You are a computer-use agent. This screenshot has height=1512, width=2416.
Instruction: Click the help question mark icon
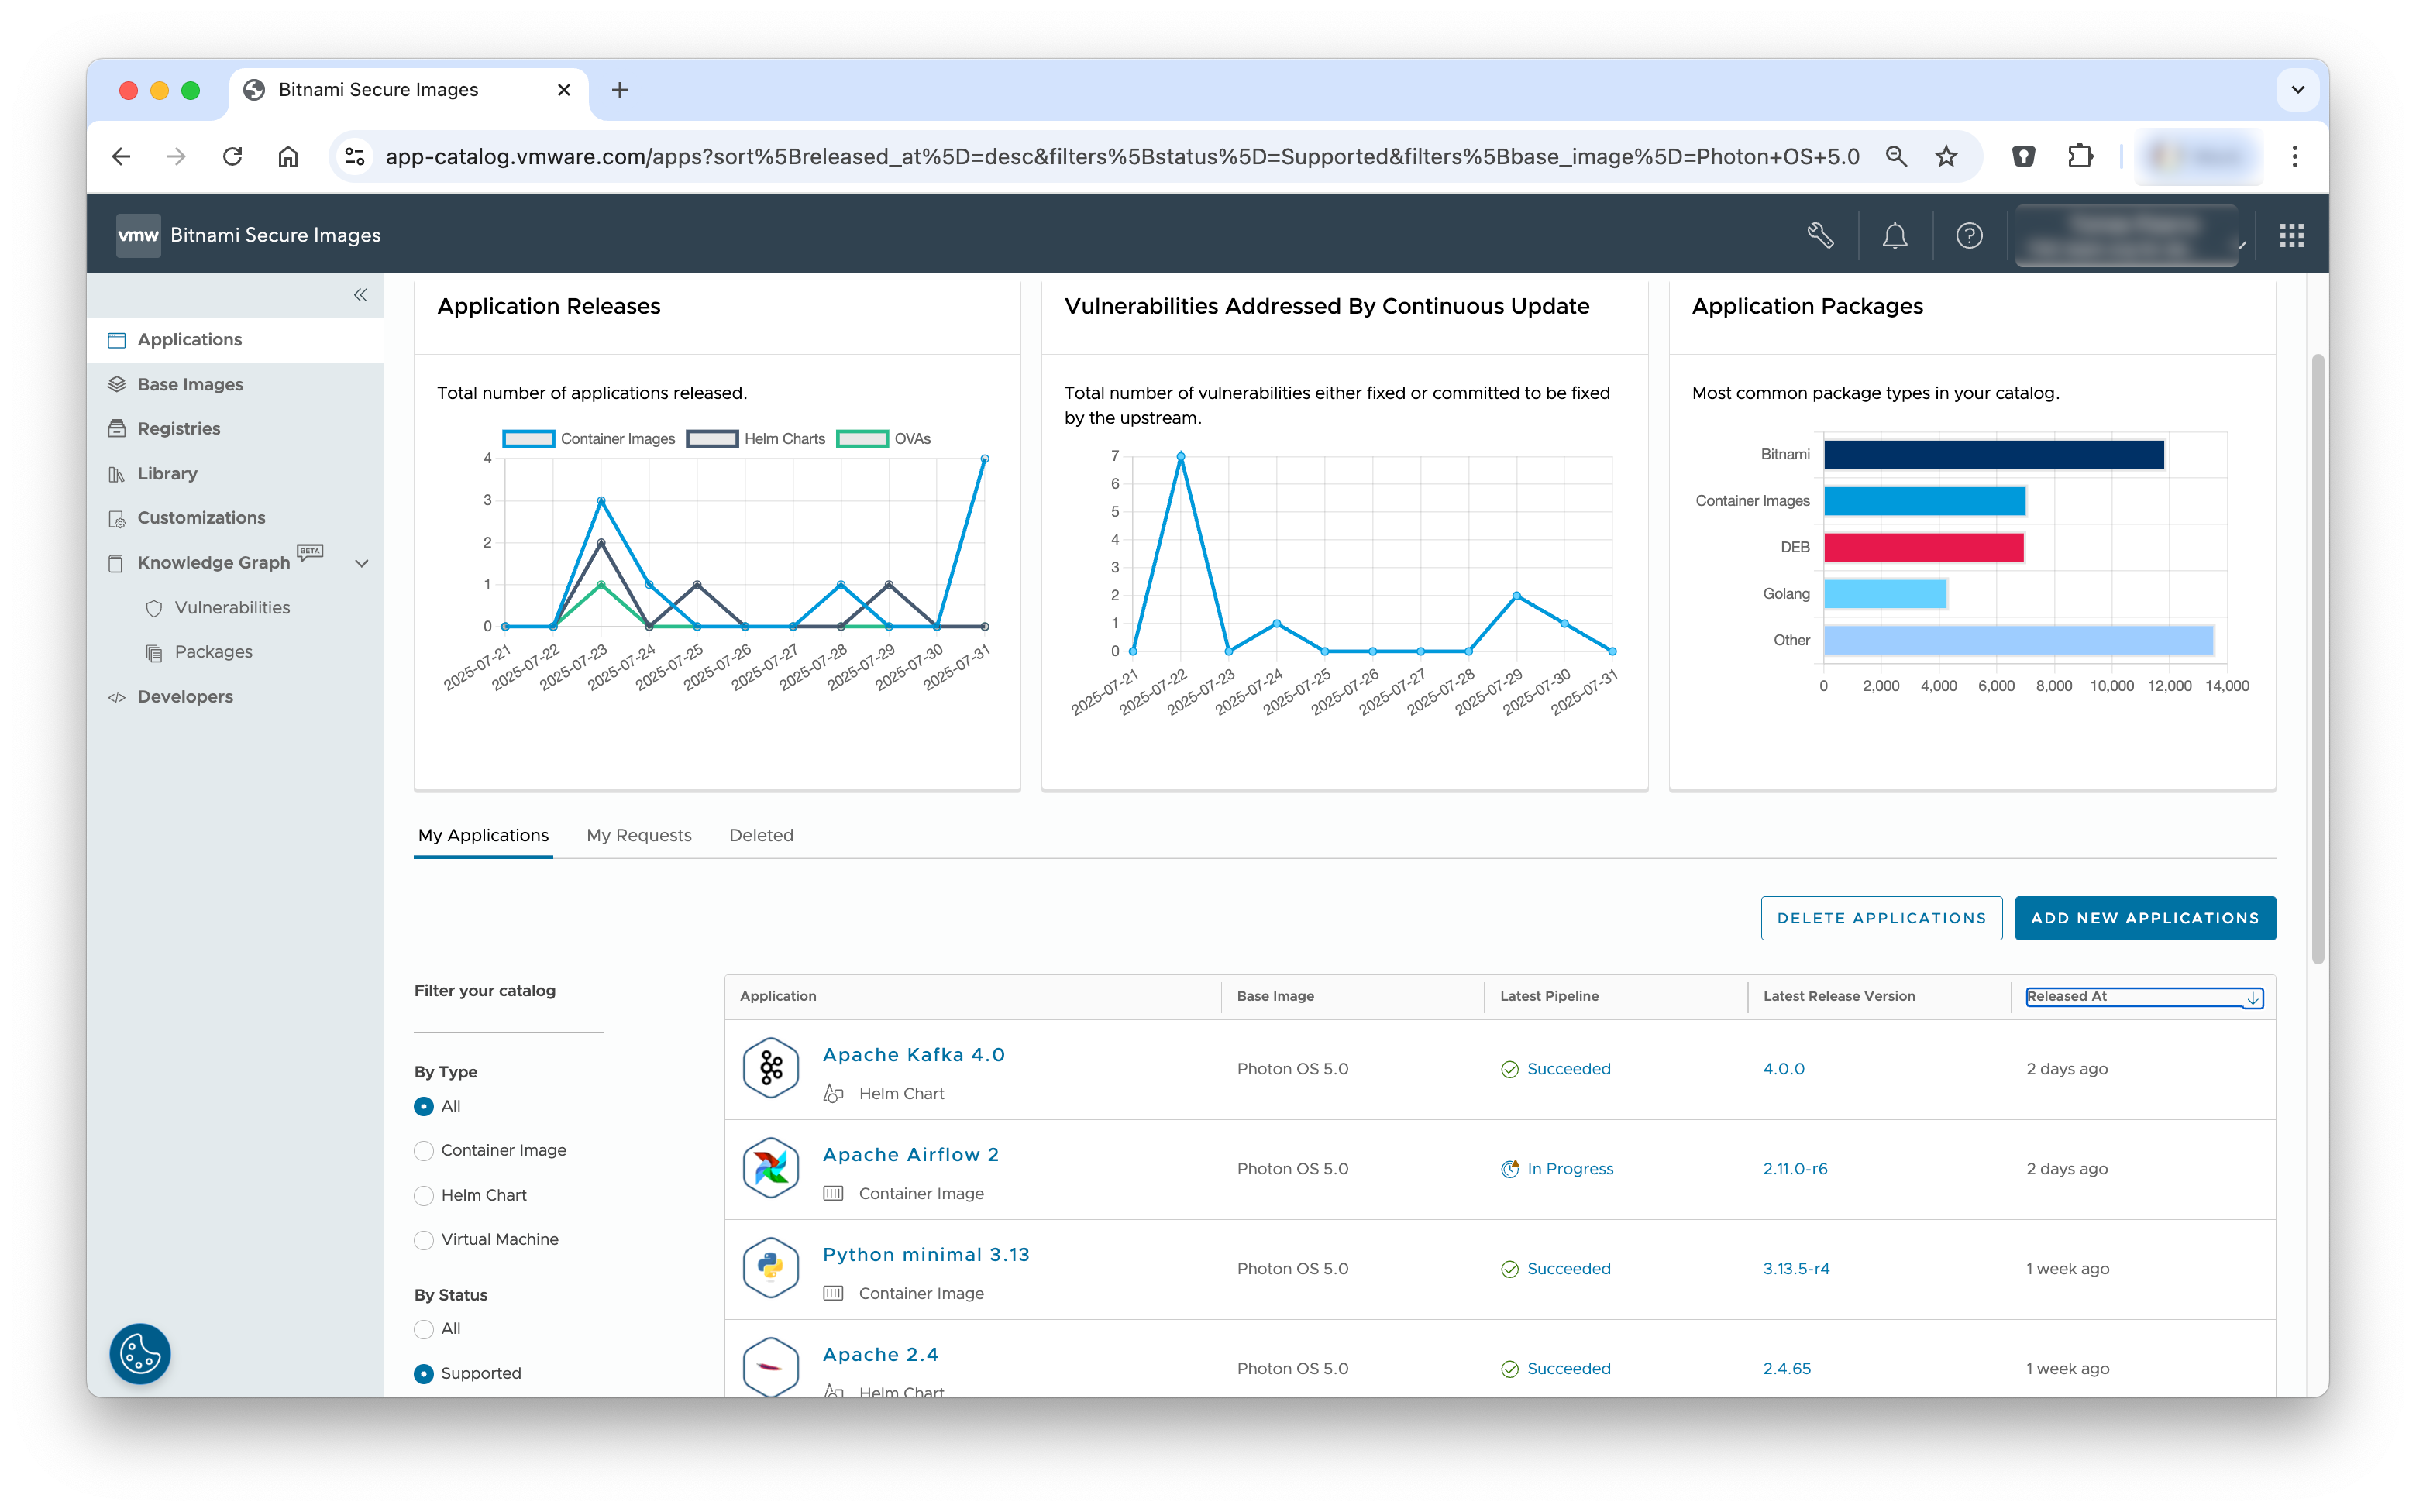(1969, 235)
